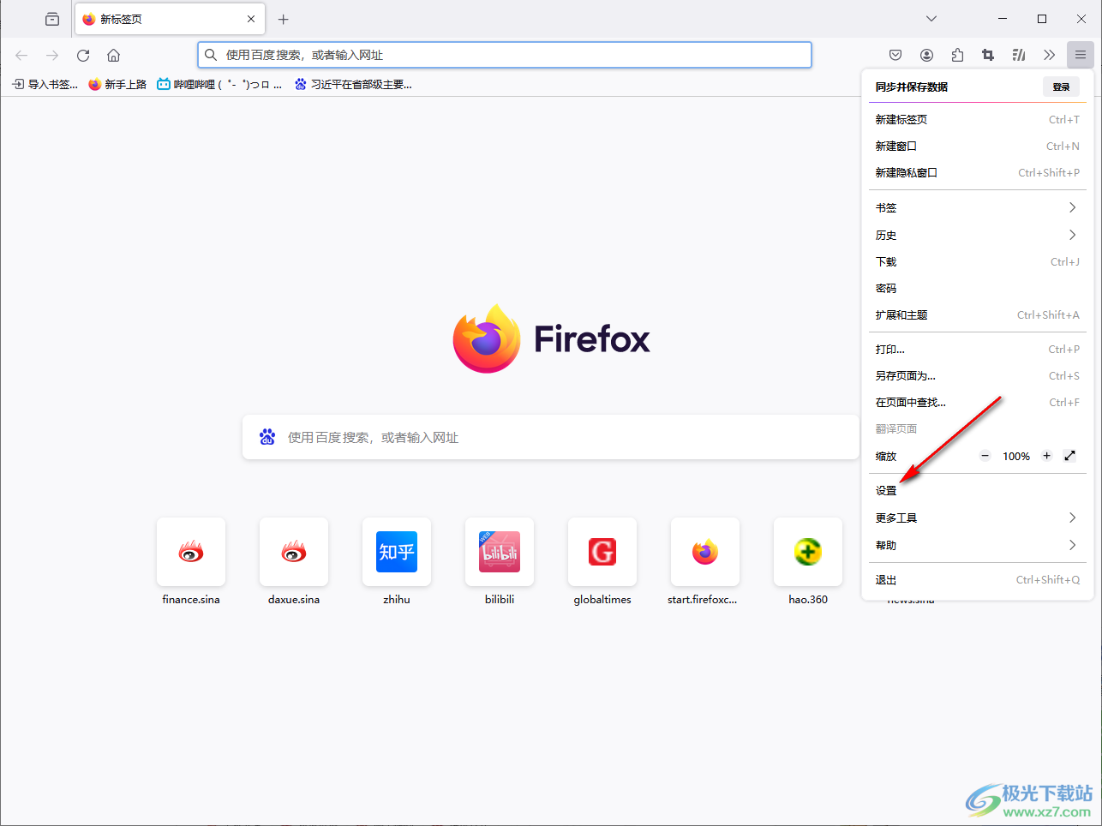Select 新建标签页 menu item
Viewport: 1102px width, 826px height.
pos(977,119)
